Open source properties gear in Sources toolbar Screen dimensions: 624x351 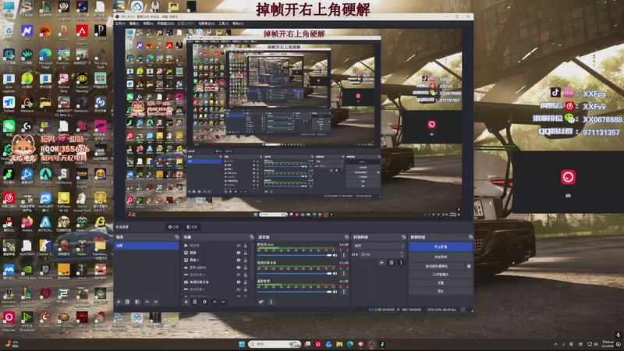tap(204, 302)
